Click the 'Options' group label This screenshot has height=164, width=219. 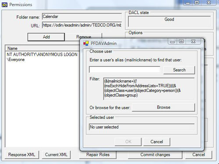coord(135,33)
